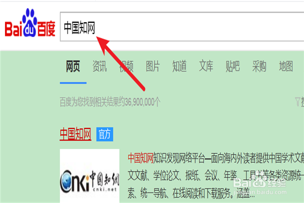Click the 官方 badge beside the result

105,134
